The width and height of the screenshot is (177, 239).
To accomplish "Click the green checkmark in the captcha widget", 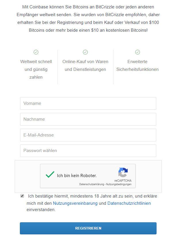I will click(x=50, y=174).
